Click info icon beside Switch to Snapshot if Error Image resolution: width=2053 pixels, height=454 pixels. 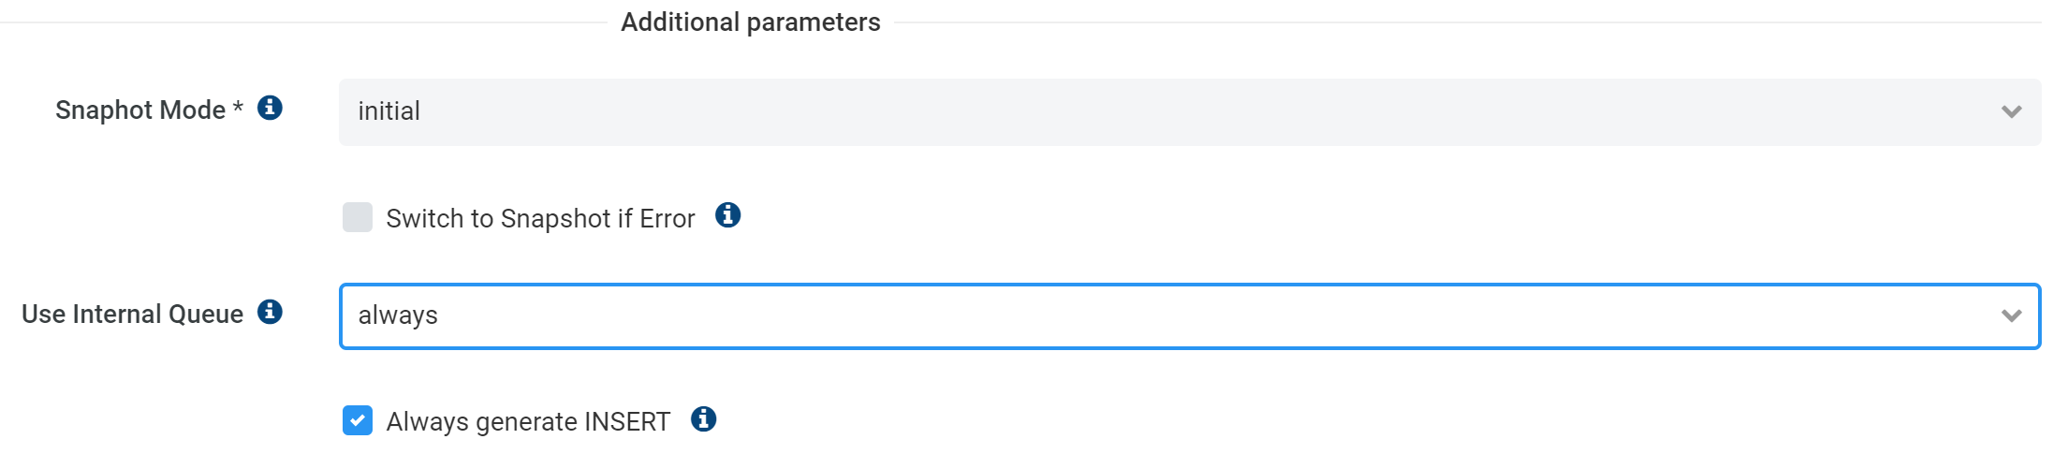pos(727,216)
